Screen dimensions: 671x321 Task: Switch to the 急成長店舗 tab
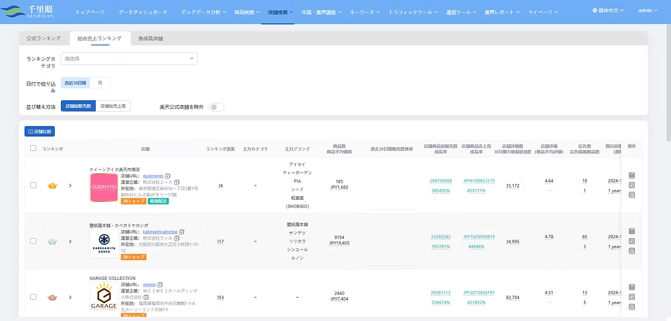click(x=150, y=38)
